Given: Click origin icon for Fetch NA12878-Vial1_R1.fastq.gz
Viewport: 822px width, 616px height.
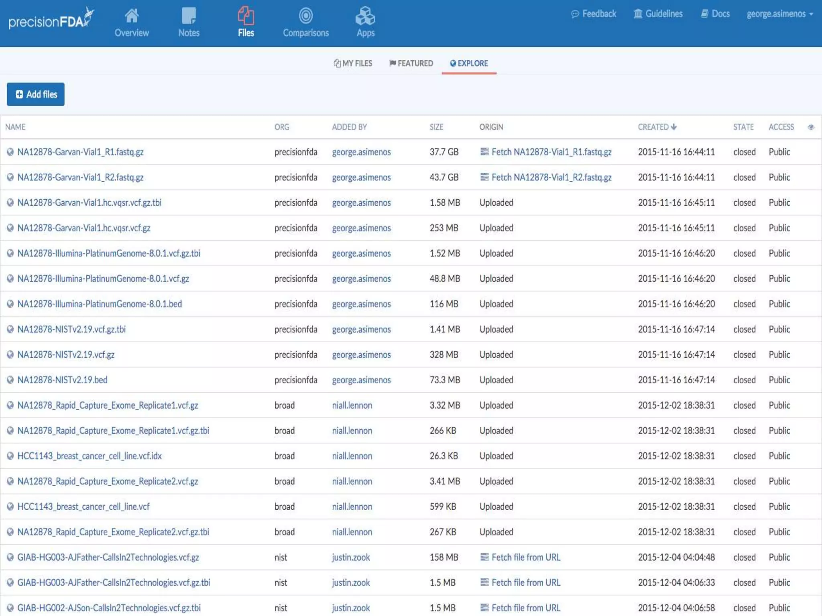Looking at the screenshot, I should click(x=484, y=152).
